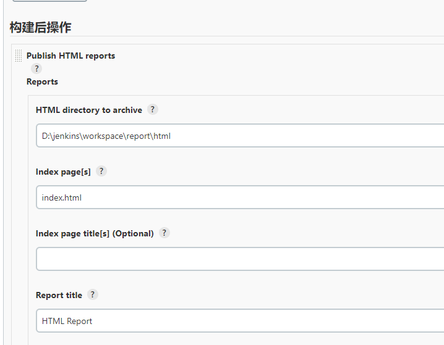Viewport: 444px width, 345px height.
Task: Show help for Index page title[s] (Optional)
Action: 164,233
